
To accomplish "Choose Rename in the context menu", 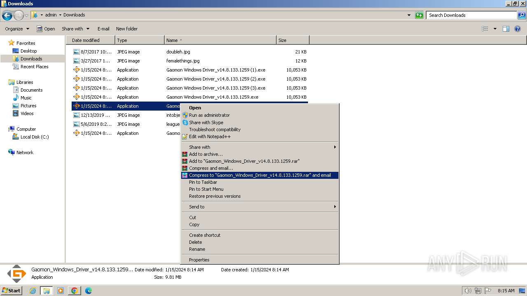I will pyautogui.click(x=259, y=249).
